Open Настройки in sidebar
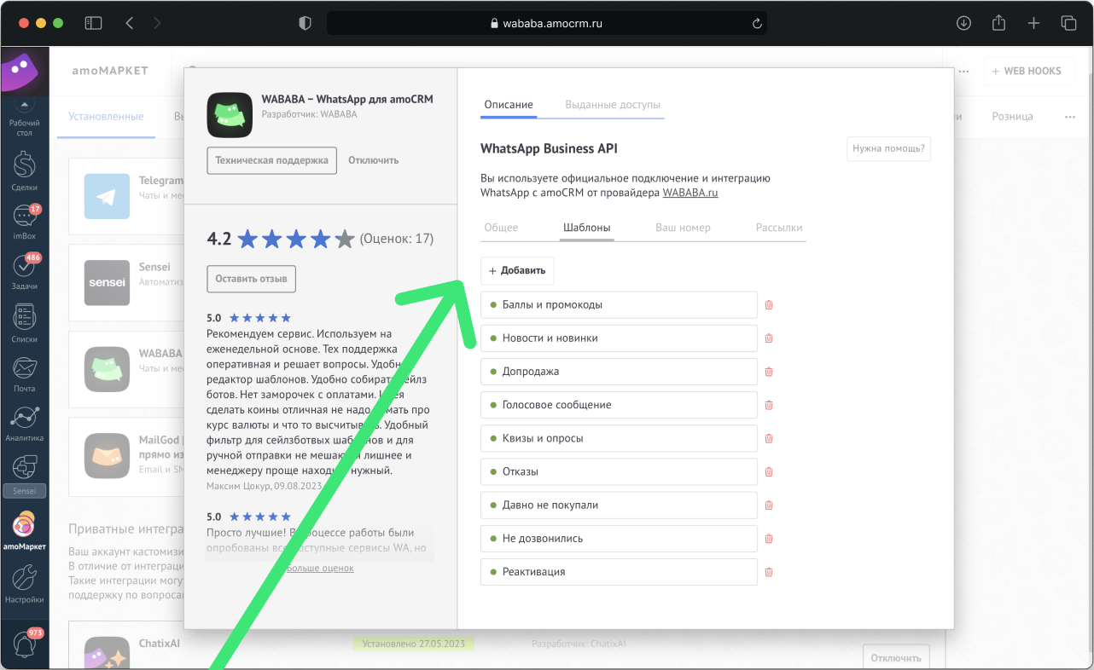This screenshot has width=1094, height=670. click(24, 585)
